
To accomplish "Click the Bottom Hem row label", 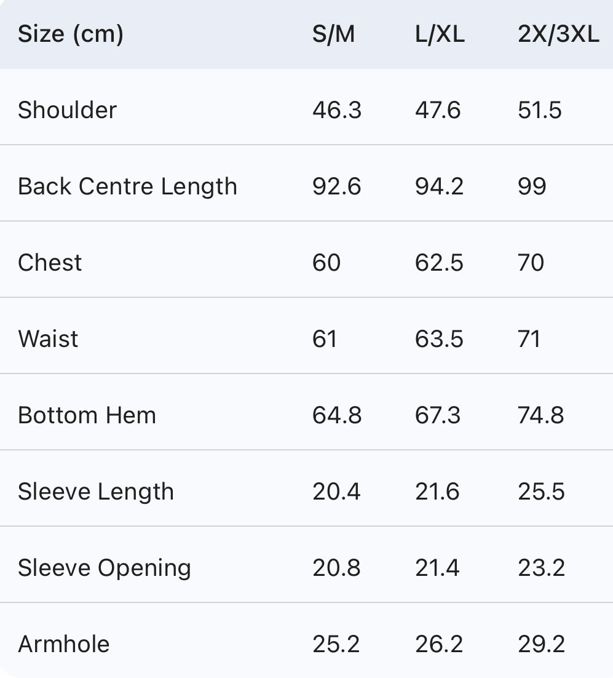I will click(x=87, y=415).
